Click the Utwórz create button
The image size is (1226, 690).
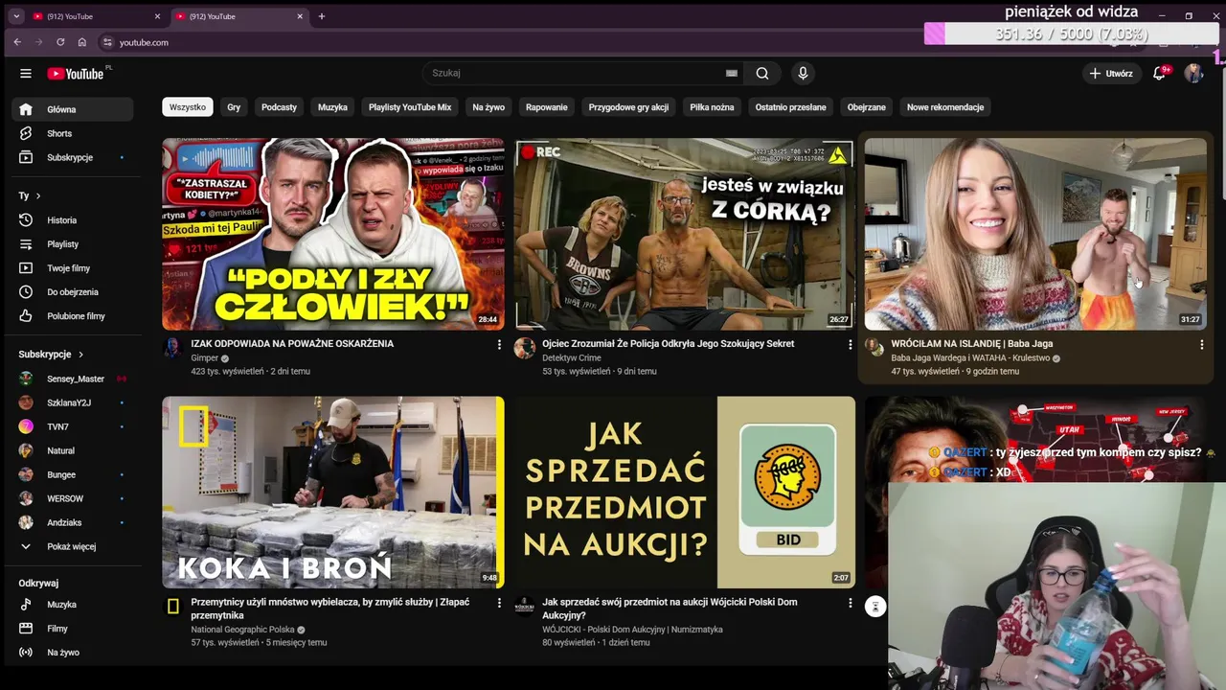click(1111, 73)
